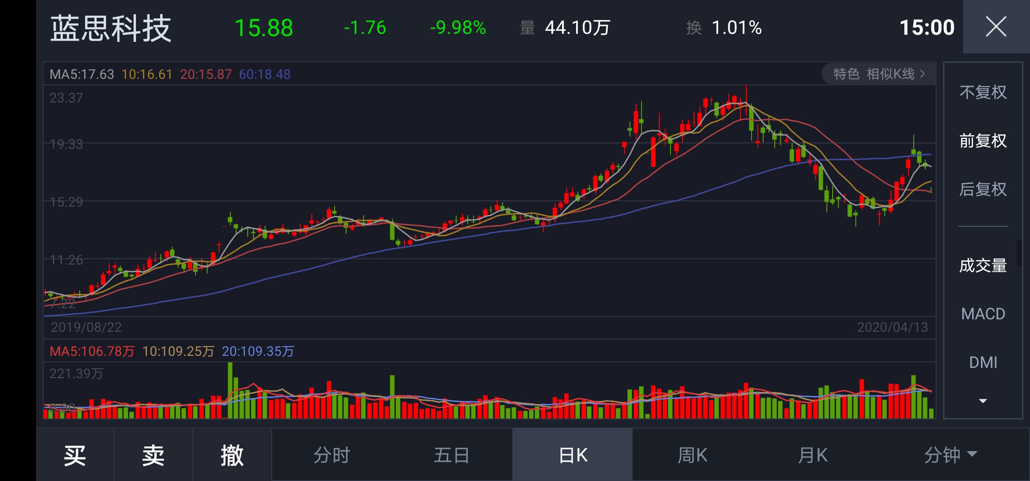Click the current price 15.88
Screen dimensions: 1030x481
(264, 28)
